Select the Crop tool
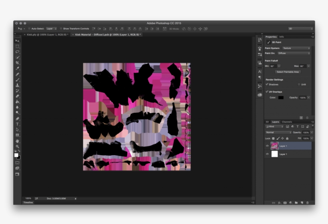The width and height of the screenshot is (328, 224). pos(17,63)
